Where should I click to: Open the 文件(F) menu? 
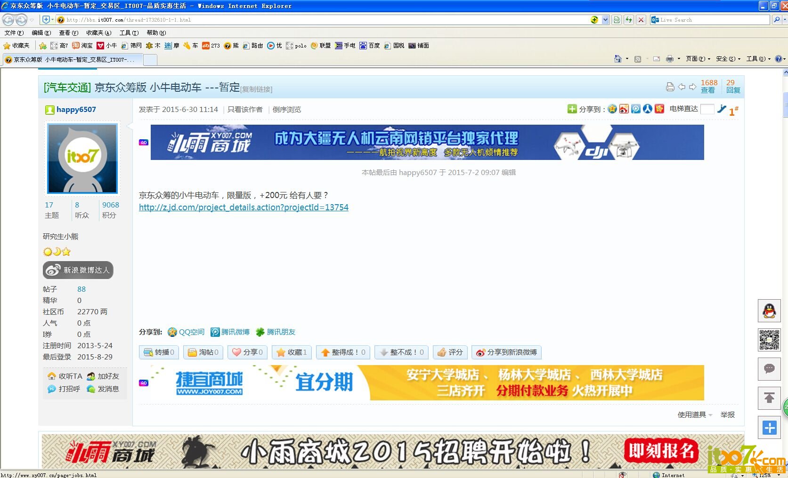click(x=14, y=32)
